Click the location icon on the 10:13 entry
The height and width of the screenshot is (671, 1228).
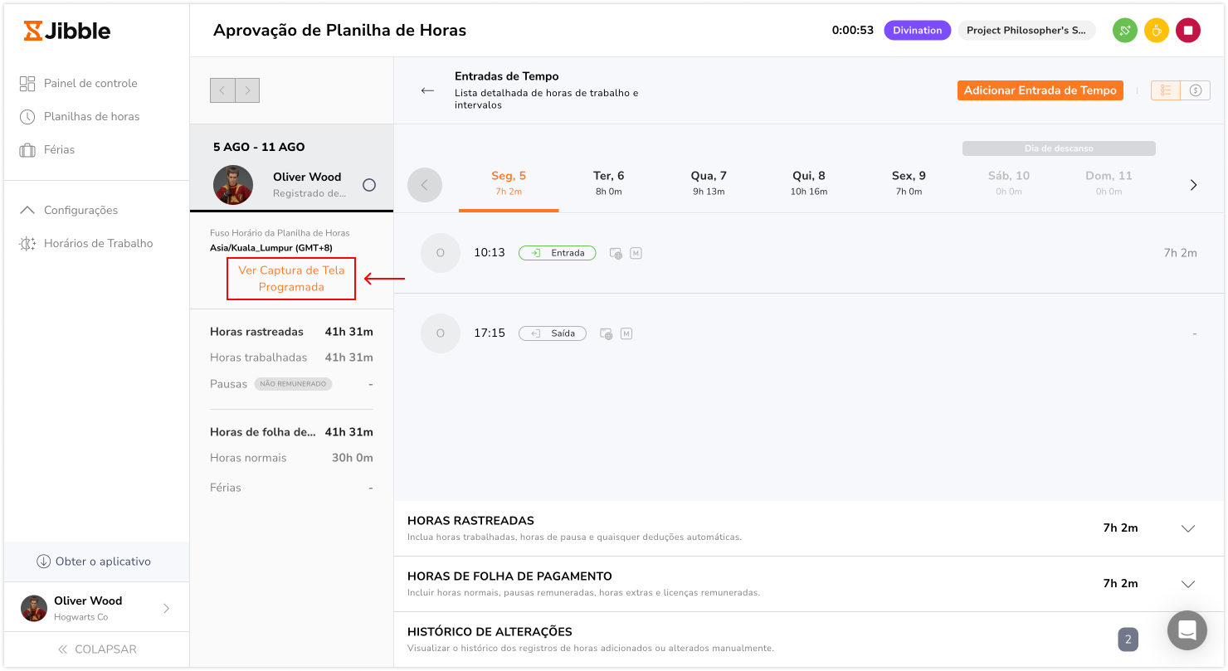tap(616, 254)
